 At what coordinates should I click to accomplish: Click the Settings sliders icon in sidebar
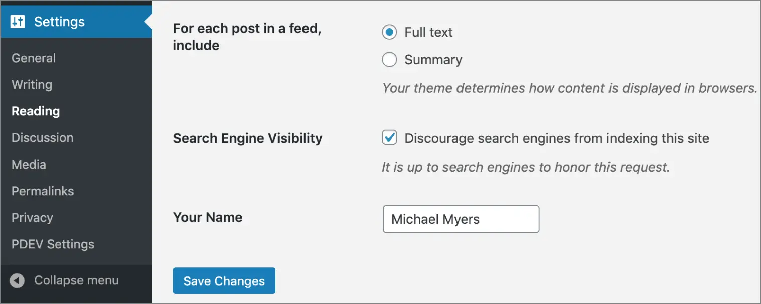17,21
